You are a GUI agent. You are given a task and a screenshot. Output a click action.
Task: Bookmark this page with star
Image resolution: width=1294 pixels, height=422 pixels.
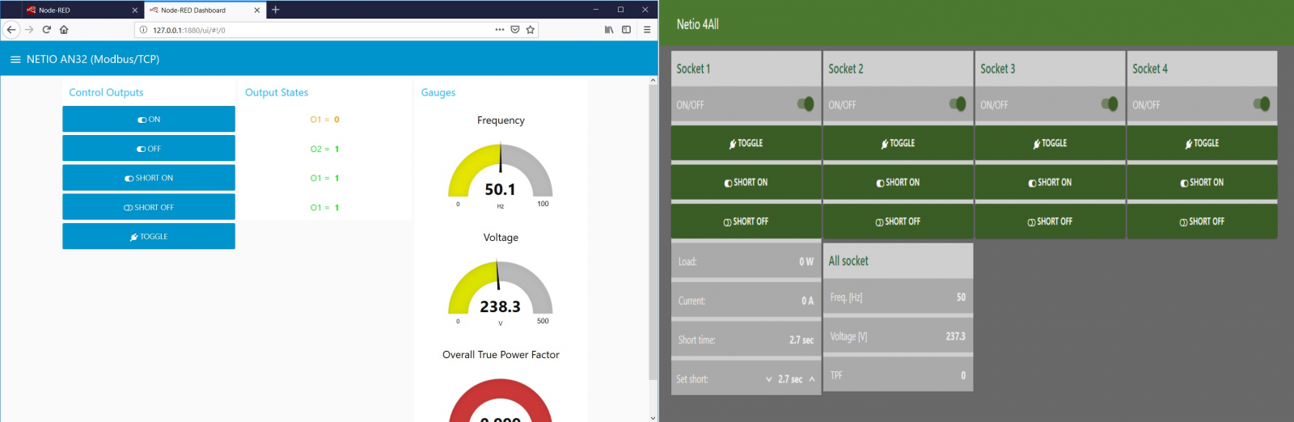pyautogui.click(x=531, y=30)
